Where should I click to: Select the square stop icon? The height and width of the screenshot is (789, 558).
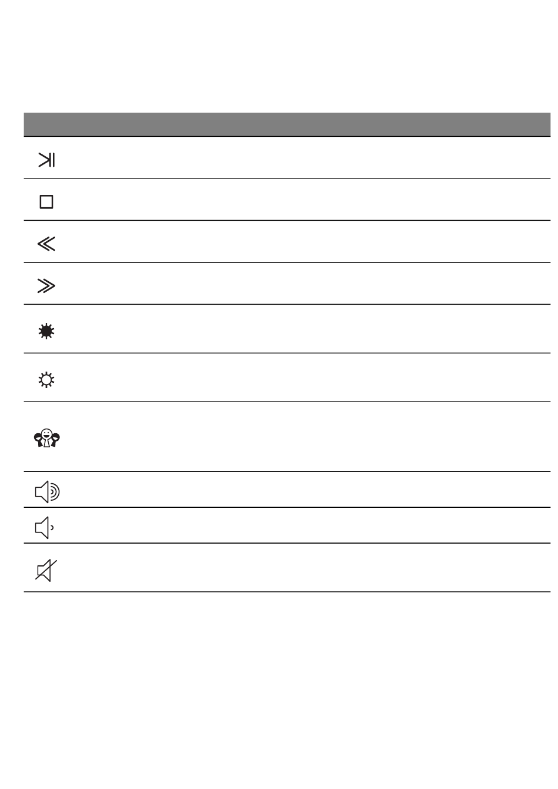pos(46,202)
